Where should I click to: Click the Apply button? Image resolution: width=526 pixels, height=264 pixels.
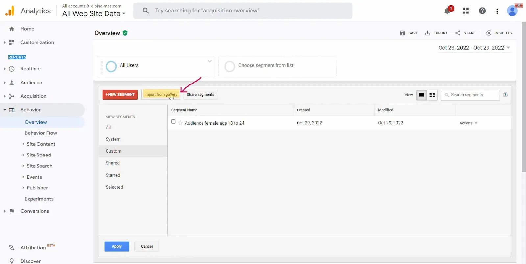pos(117,246)
